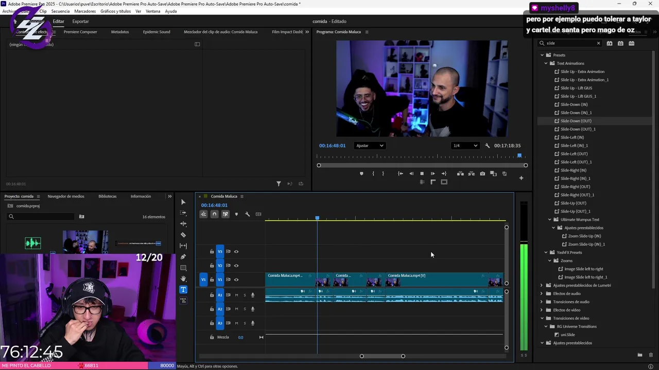Toggle linked selection in timeline
Viewport: 659px width, 370px height.
[226, 214]
